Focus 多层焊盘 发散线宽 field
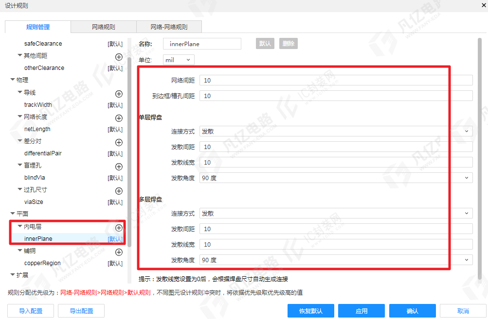 (336, 244)
